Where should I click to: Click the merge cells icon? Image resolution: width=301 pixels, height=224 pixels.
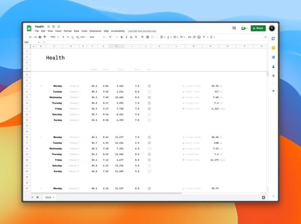pyautogui.click(x=153, y=37)
